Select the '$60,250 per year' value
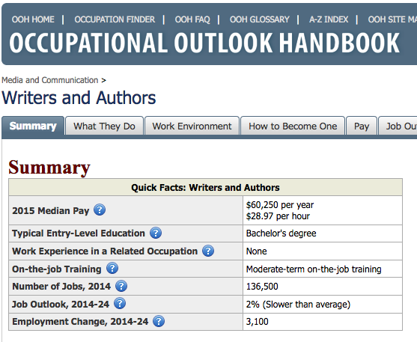 coord(280,205)
